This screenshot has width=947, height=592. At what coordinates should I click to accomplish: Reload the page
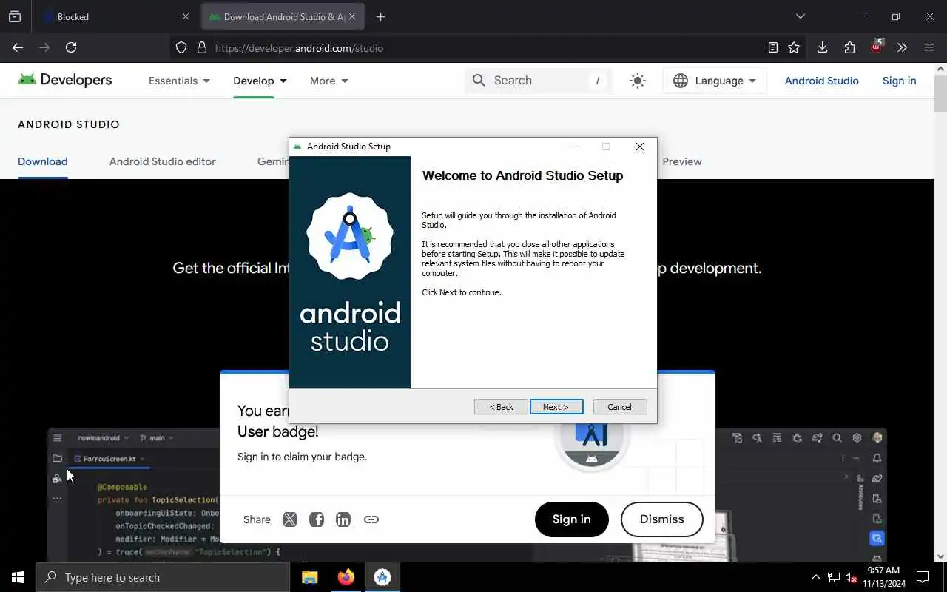click(71, 47)
